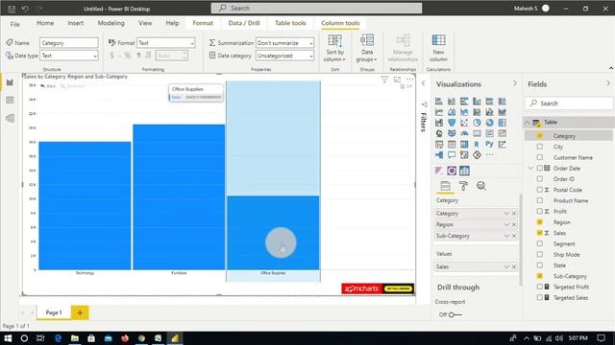Screen dimensions: 615x345
Task: Select the pie chart visualization
Action: point(477,123)
